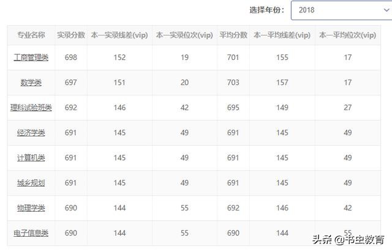
Task: Select the 690 admitted score for 物理学类
Action: [71, 208]
